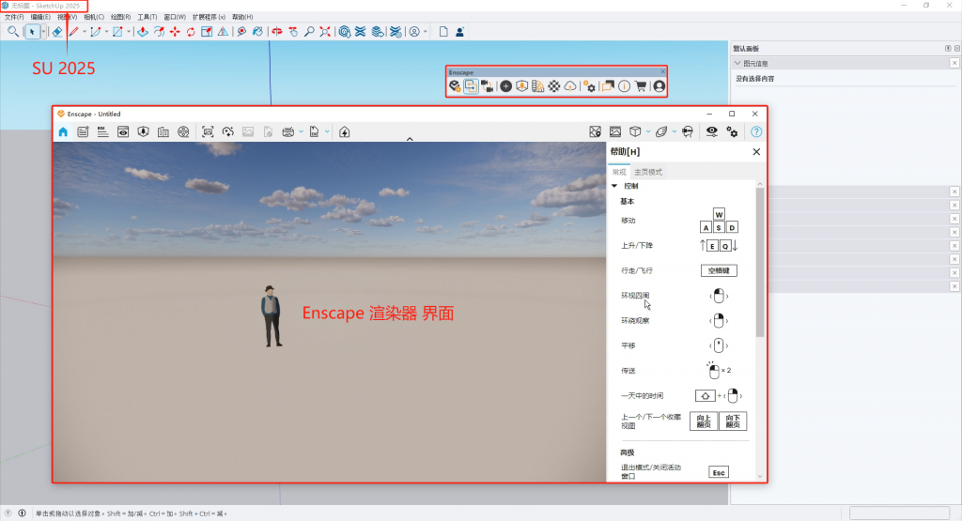Open Enscape Material Editor checkered icon

pyautogui.click(x=554, y=86)
